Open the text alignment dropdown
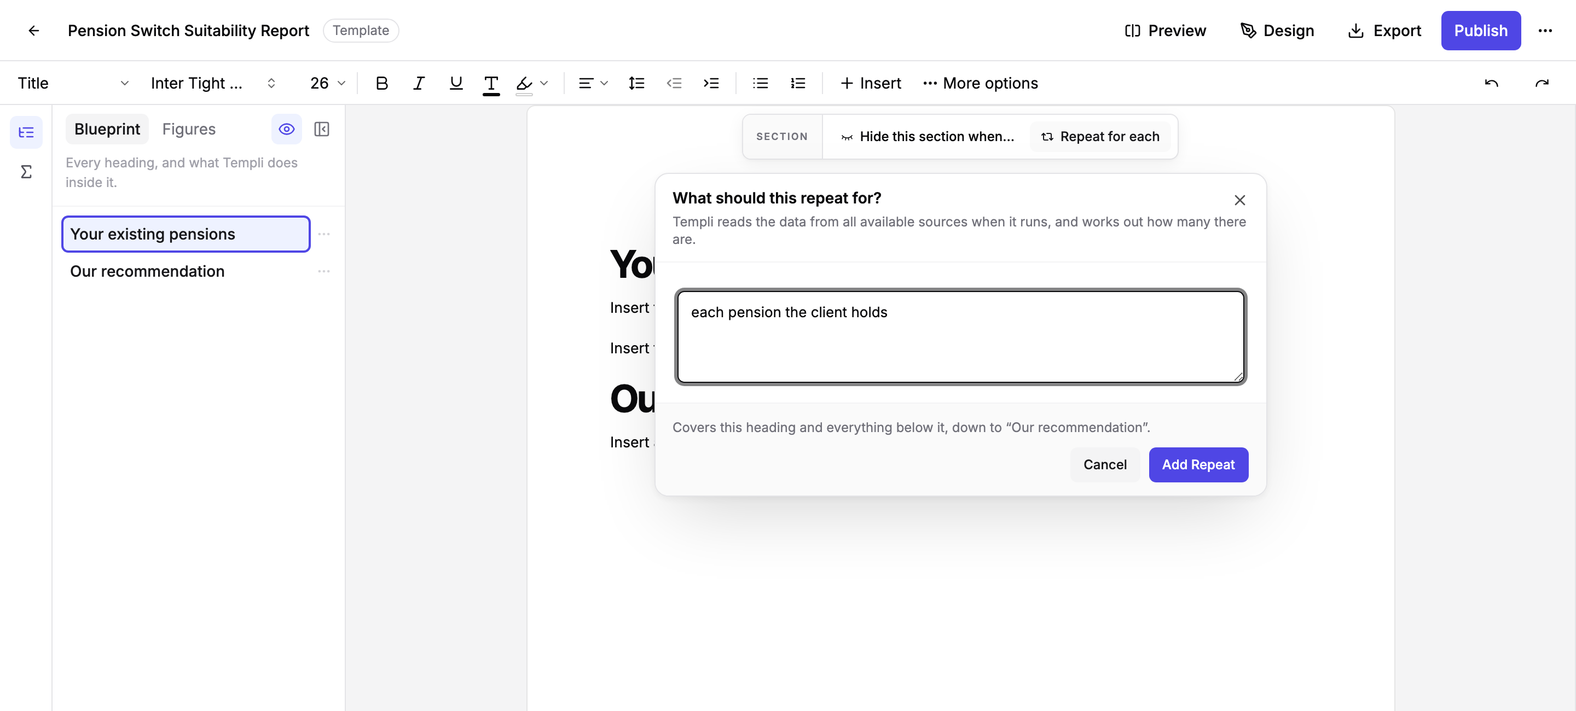This screenshot has width=1576, height=711. (593, 83)
